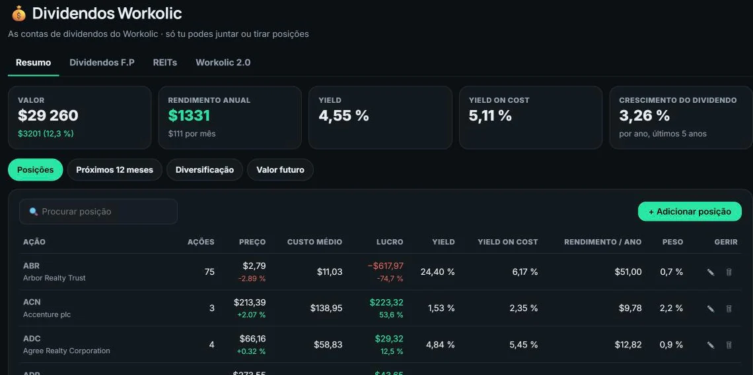Click ABR loss value −$617,97
The width and height of the screenshot is (753, 375).
(385, 266)
